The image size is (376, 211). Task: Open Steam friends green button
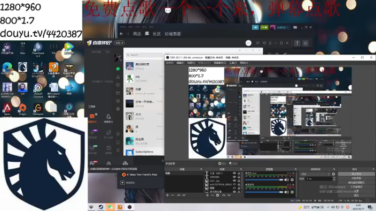click(x=264, y=28)
